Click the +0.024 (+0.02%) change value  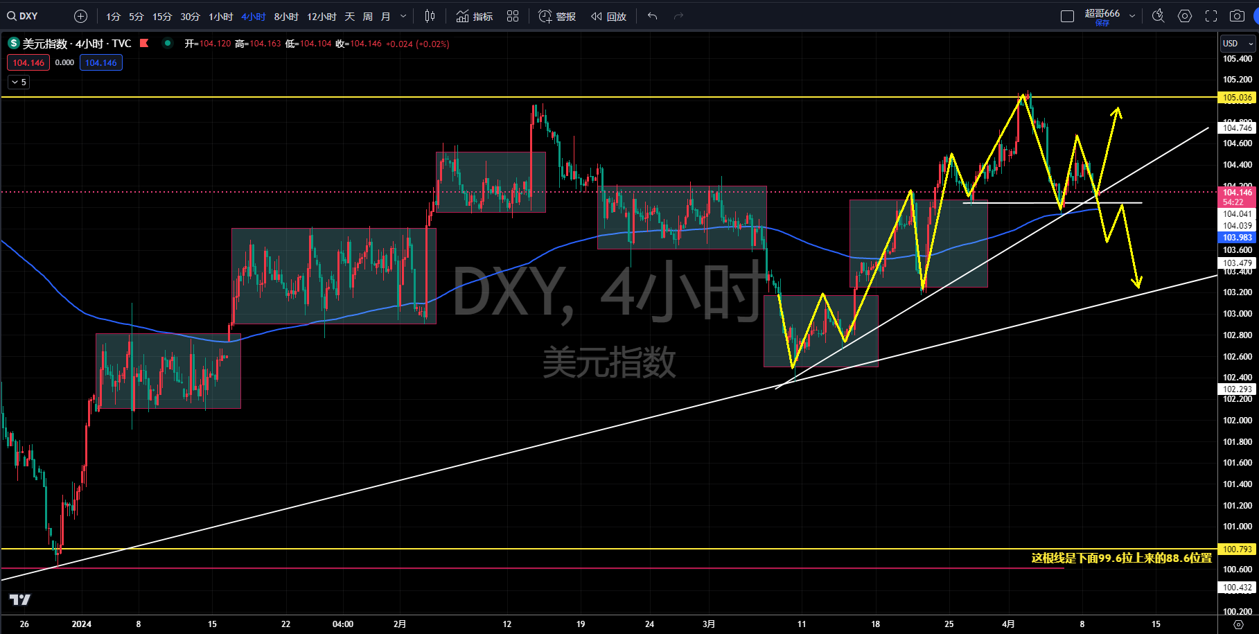418,44
